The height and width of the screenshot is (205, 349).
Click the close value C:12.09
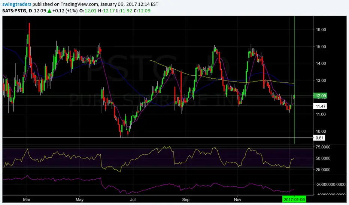coord(142,11)
